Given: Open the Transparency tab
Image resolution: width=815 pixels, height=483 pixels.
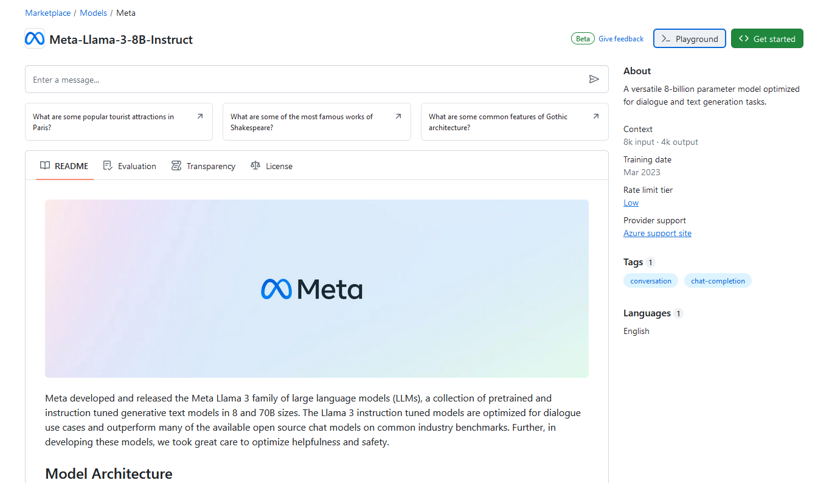Looking at the screenshot, I should pos(203,165).
